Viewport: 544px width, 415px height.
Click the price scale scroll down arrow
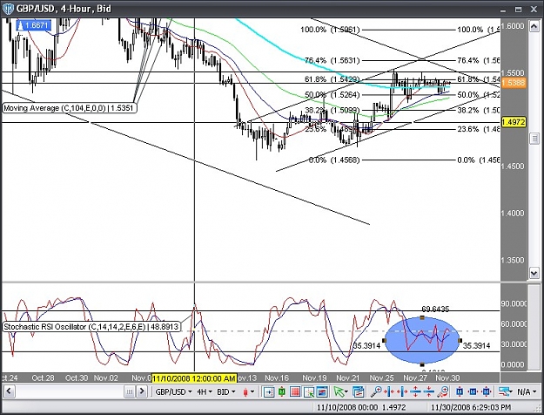[x=534, y=273]
